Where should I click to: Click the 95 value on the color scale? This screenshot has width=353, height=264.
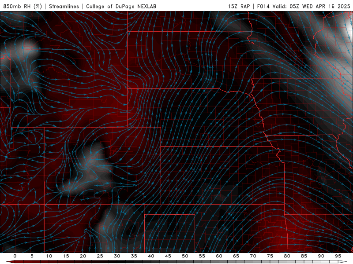click(338, 256)
